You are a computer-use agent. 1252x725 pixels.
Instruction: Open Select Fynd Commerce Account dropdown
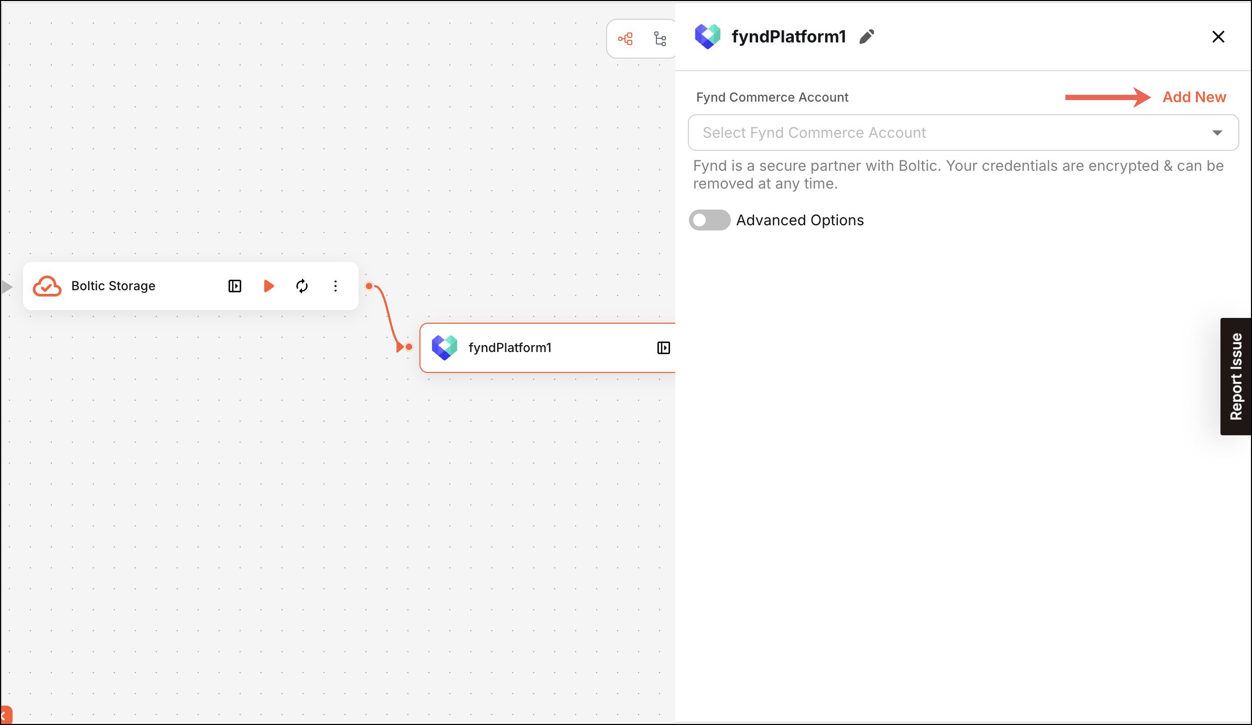coord(963,133)
